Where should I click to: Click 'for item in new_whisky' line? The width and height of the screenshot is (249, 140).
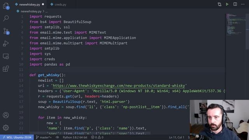62,117
